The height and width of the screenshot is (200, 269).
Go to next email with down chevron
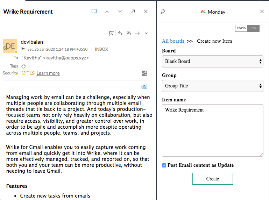tap(120, 12)
